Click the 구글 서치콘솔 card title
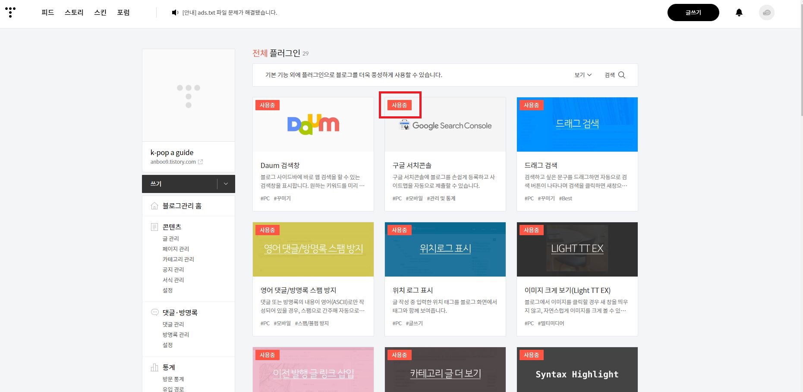Image resolution: width=803 pixels, height=392 pixels. (412, 165)
